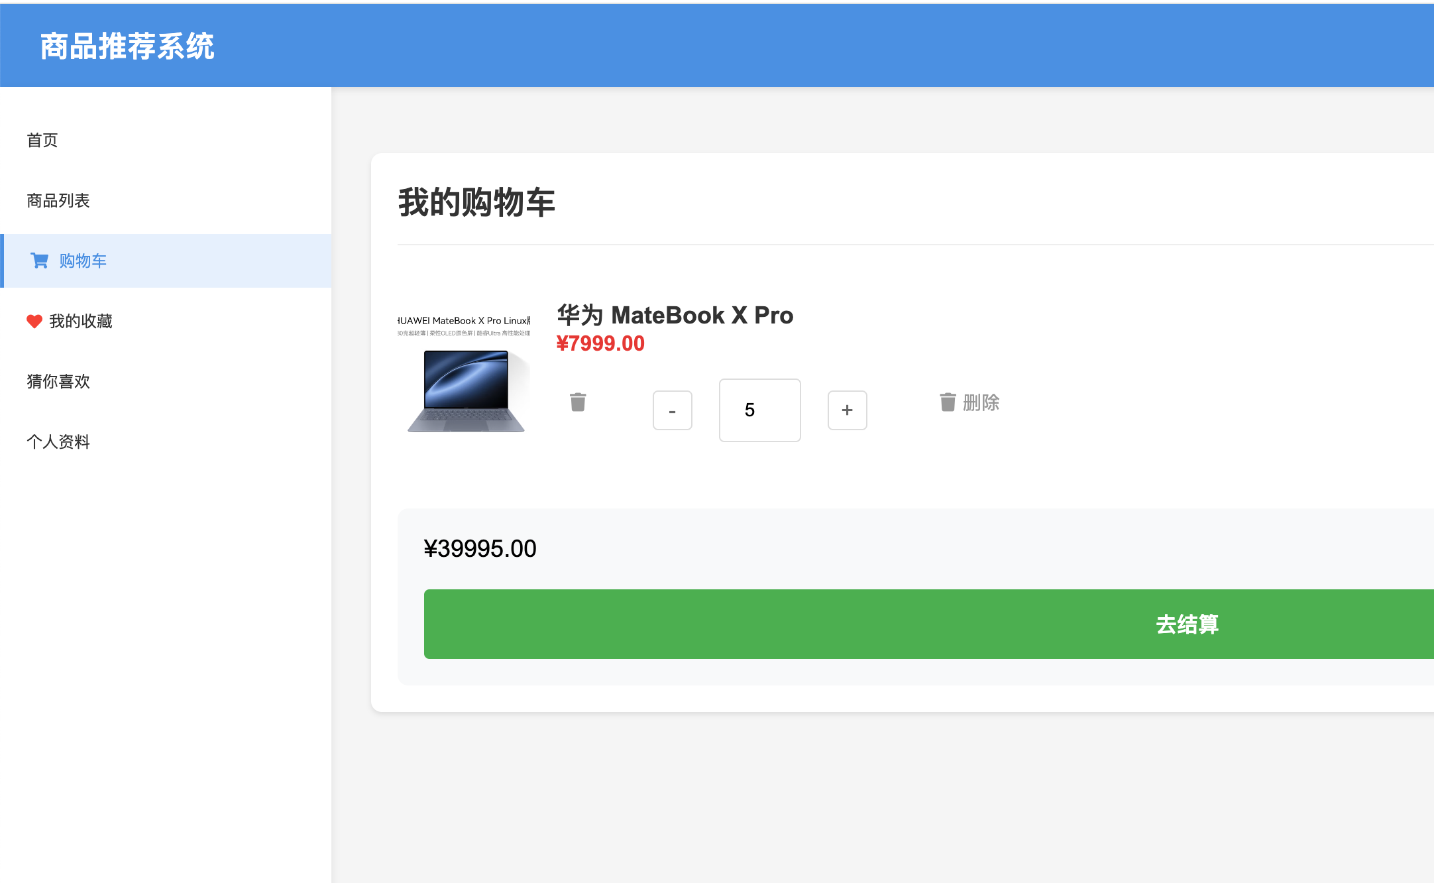Click product name 华为 MateBook X Pro
Screen dimensions: 1434x883
tap(675, 316)
